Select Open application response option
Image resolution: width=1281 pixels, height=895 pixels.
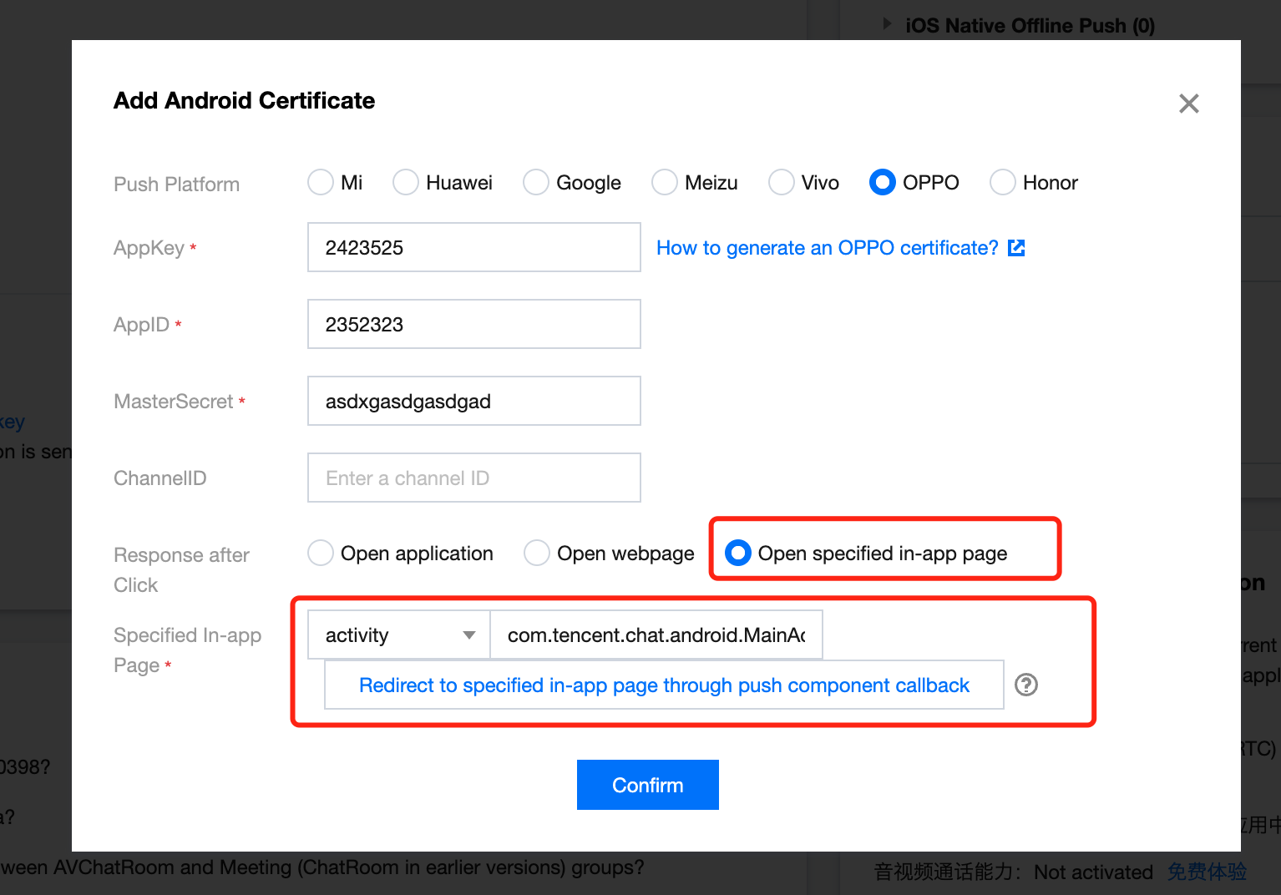[x=321, y=553]
